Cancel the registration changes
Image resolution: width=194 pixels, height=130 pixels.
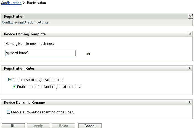90,126
